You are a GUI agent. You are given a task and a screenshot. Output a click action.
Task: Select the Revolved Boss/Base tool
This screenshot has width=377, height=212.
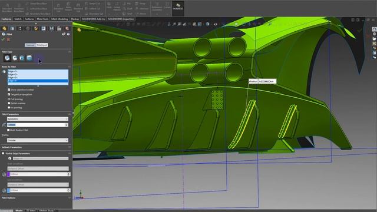(x=19, y=8)
